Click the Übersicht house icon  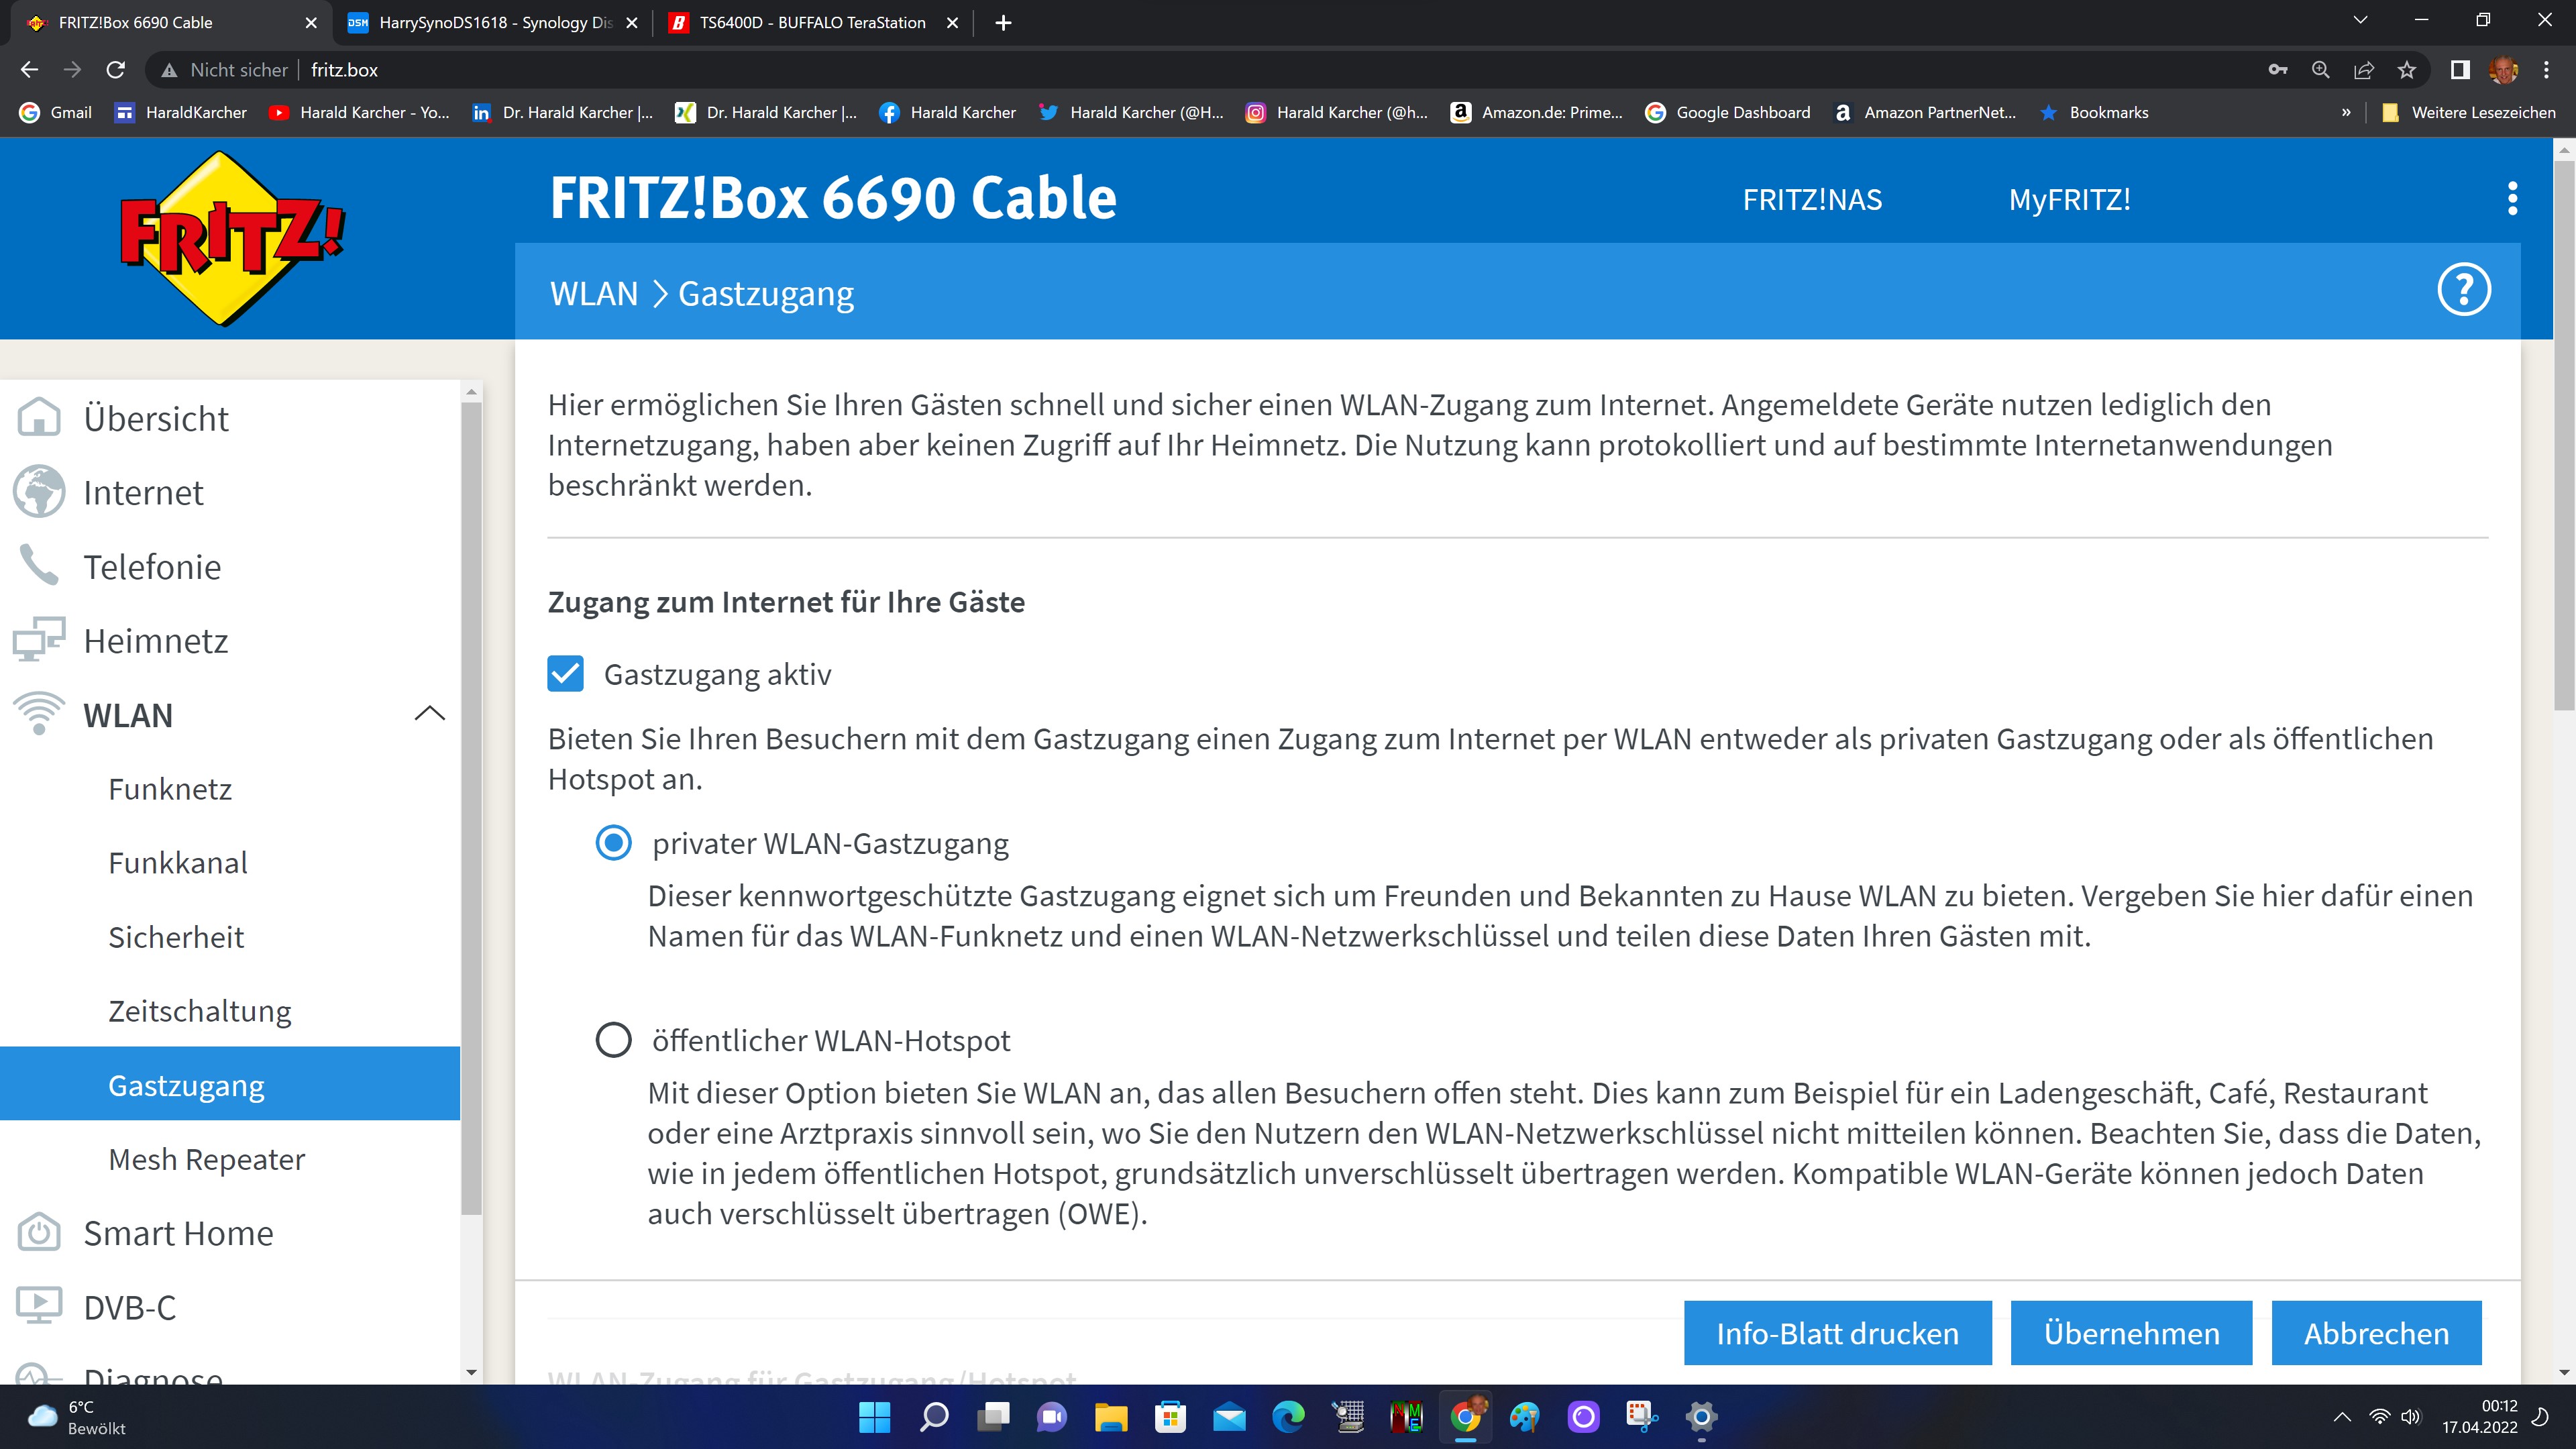pyautogui.click(x=39, y=418)
